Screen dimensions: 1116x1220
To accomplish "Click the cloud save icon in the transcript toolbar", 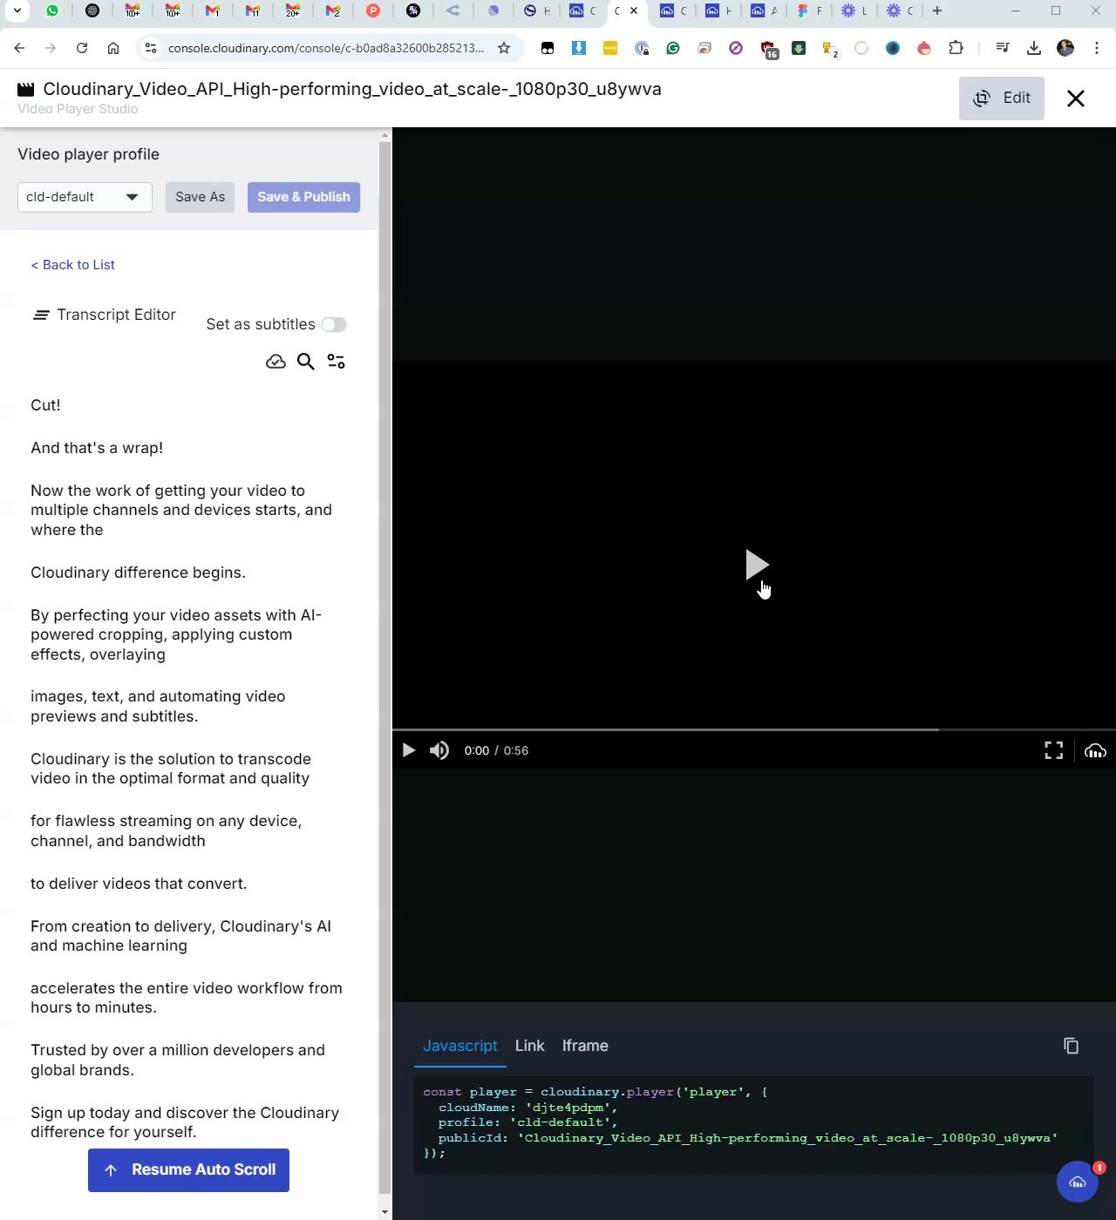I will tap(276, 362).
